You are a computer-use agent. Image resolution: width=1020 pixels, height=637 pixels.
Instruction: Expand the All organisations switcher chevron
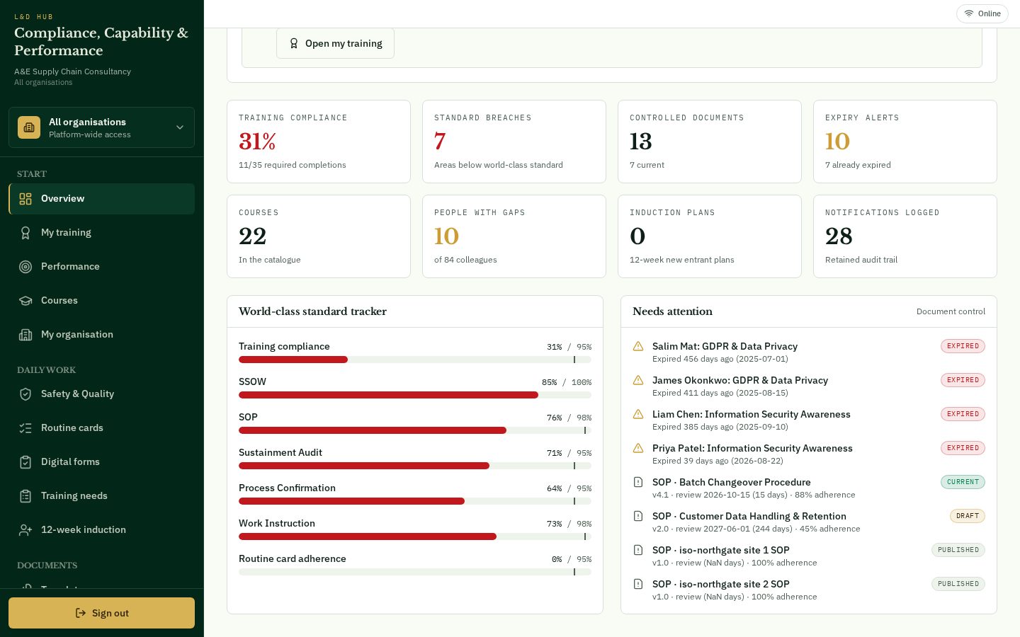[x=180, y=127]
